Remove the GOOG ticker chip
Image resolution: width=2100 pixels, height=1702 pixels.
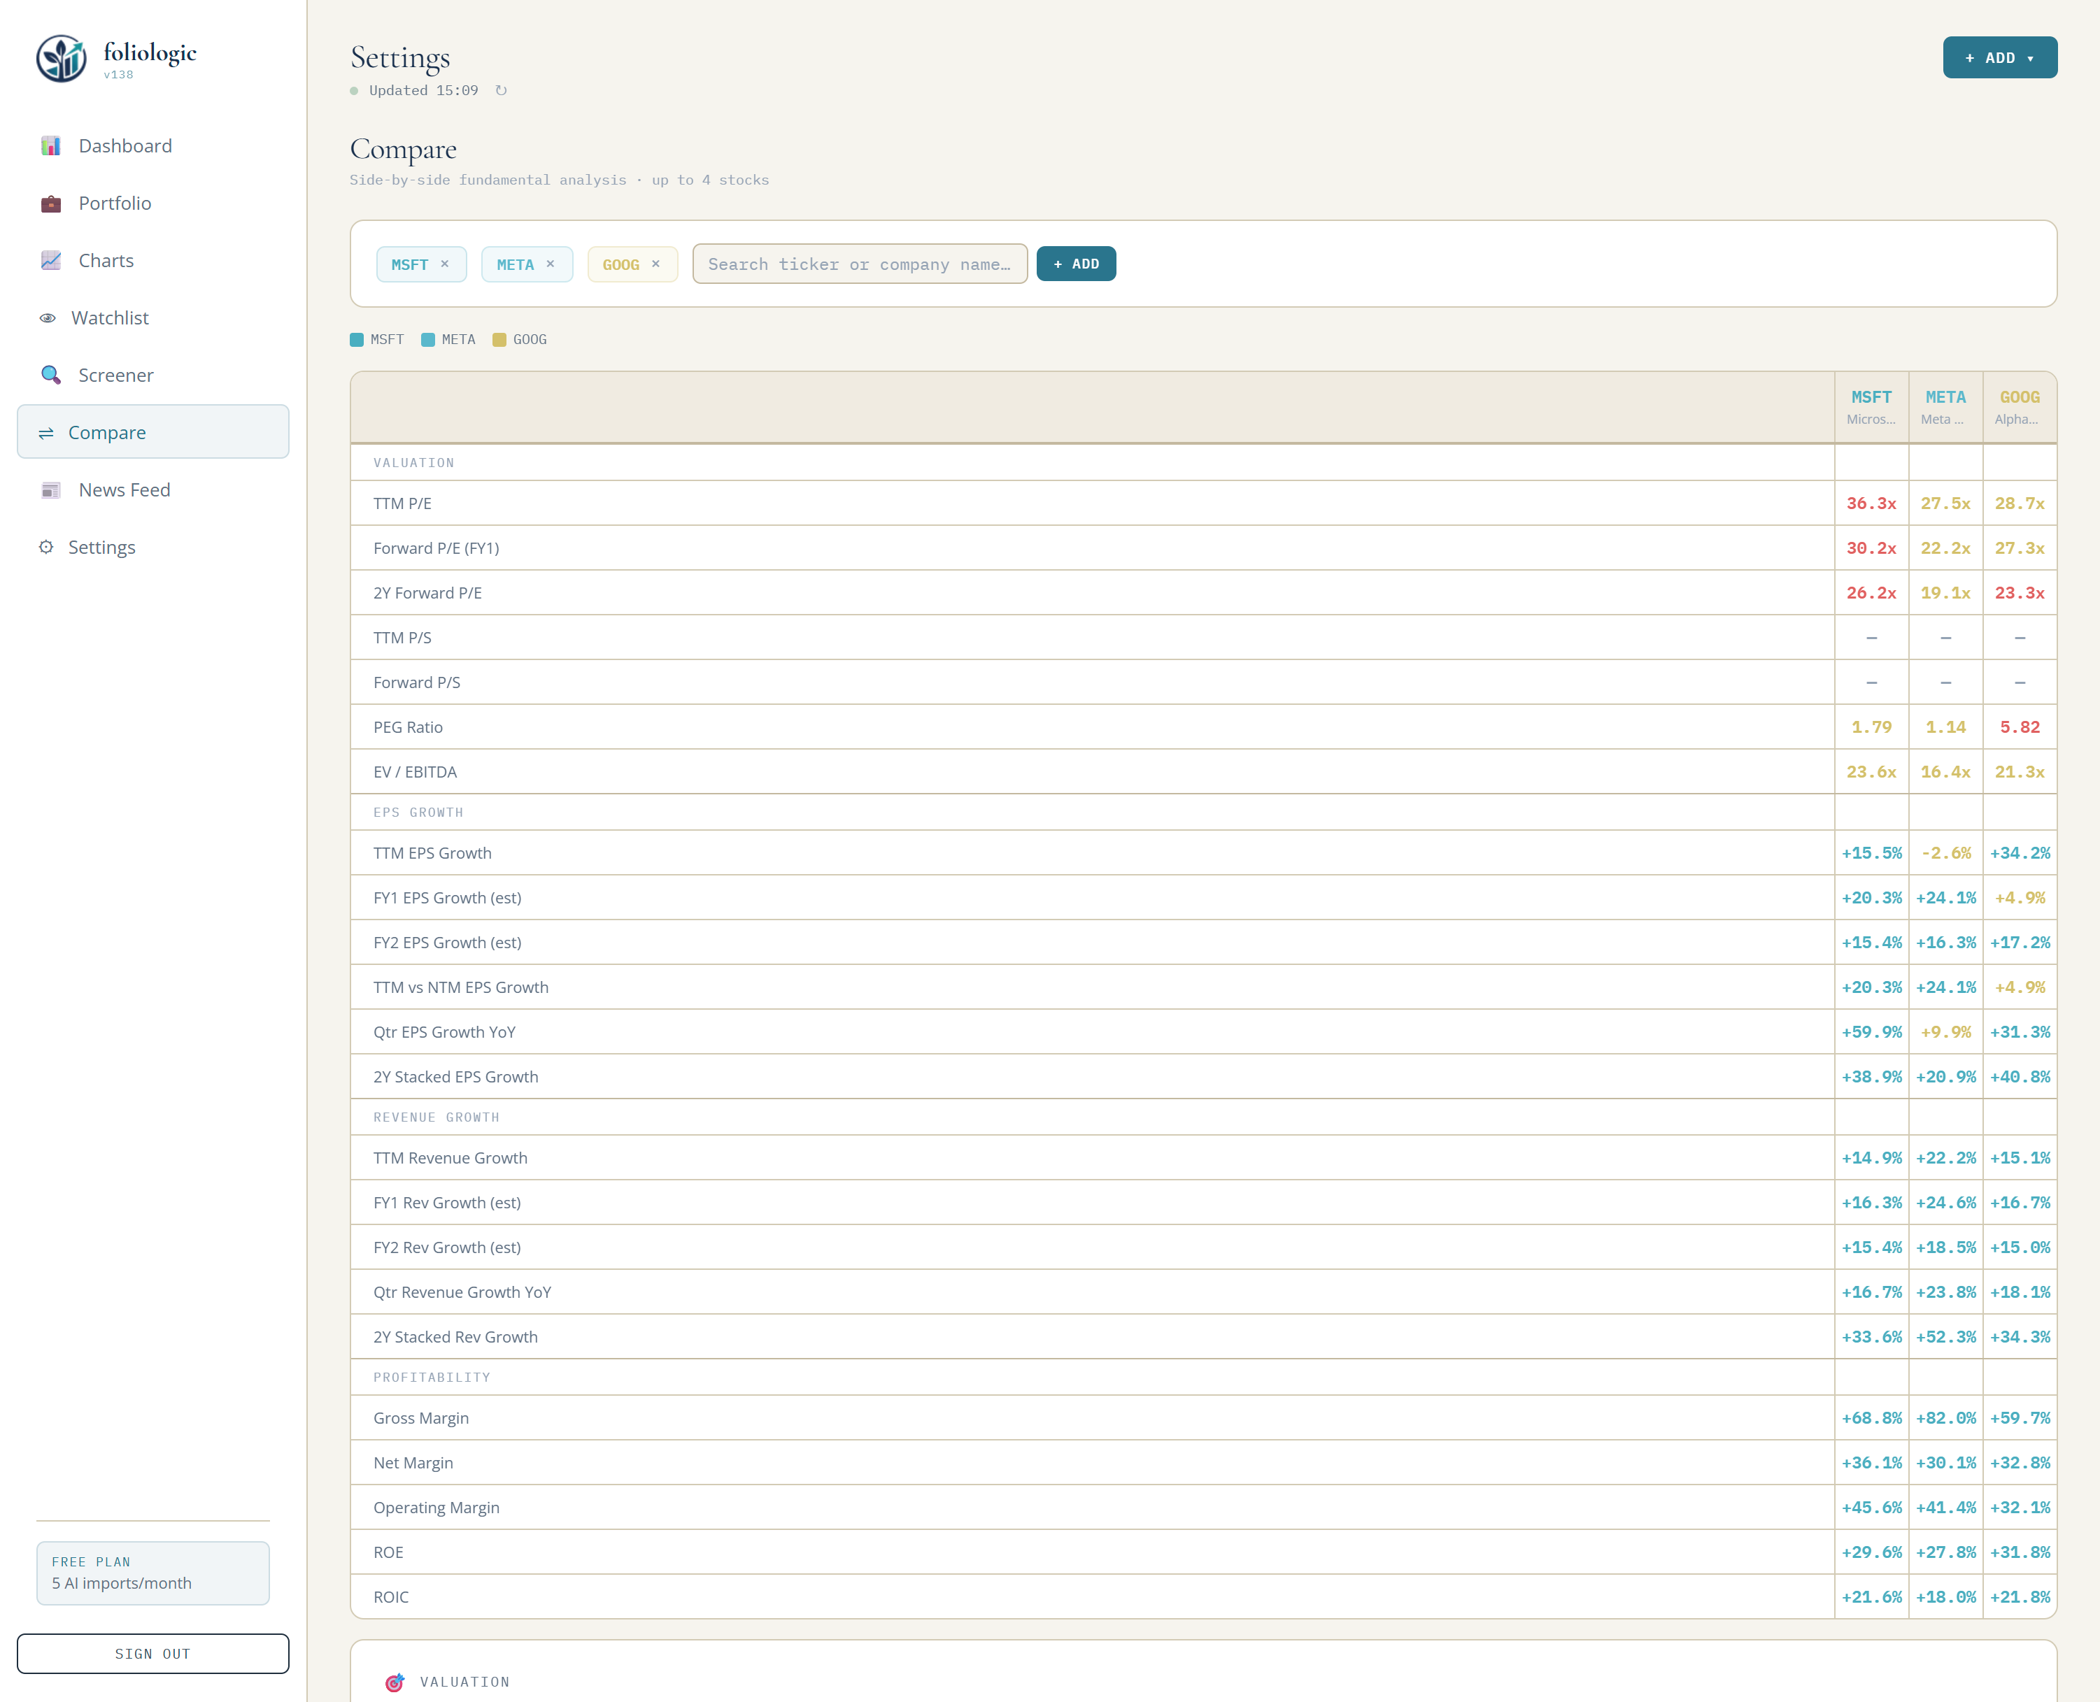[656, 264]
